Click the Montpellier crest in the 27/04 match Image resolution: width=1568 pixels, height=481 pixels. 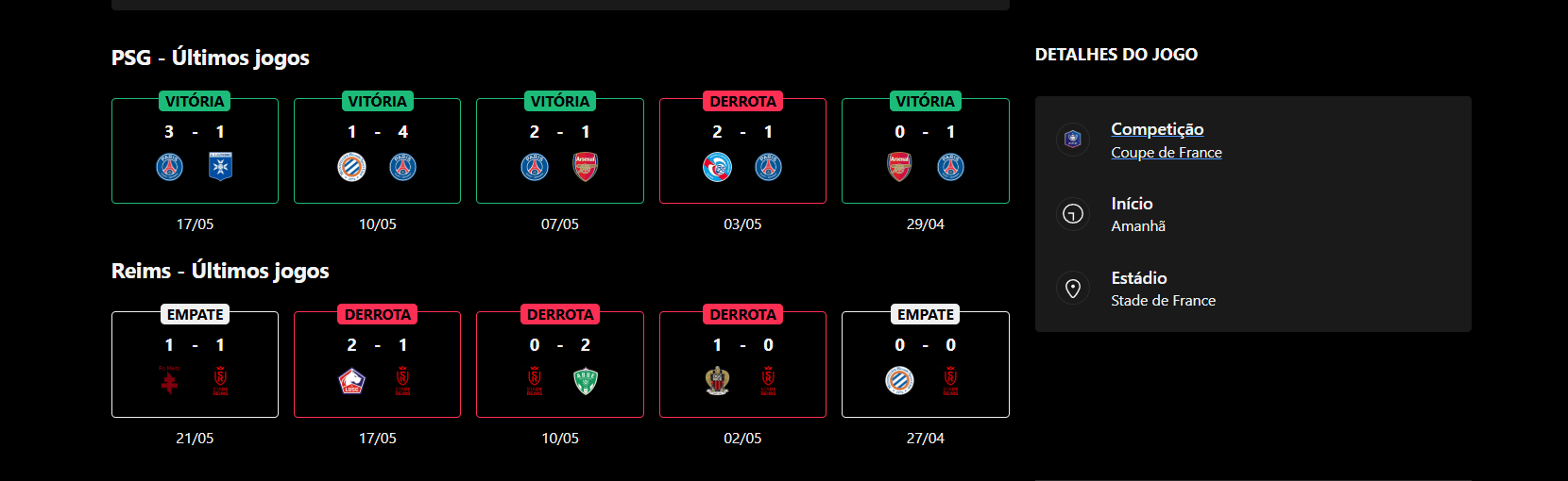click(900, 381)
